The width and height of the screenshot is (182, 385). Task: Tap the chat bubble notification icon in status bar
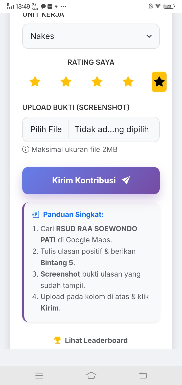(43, 6)
